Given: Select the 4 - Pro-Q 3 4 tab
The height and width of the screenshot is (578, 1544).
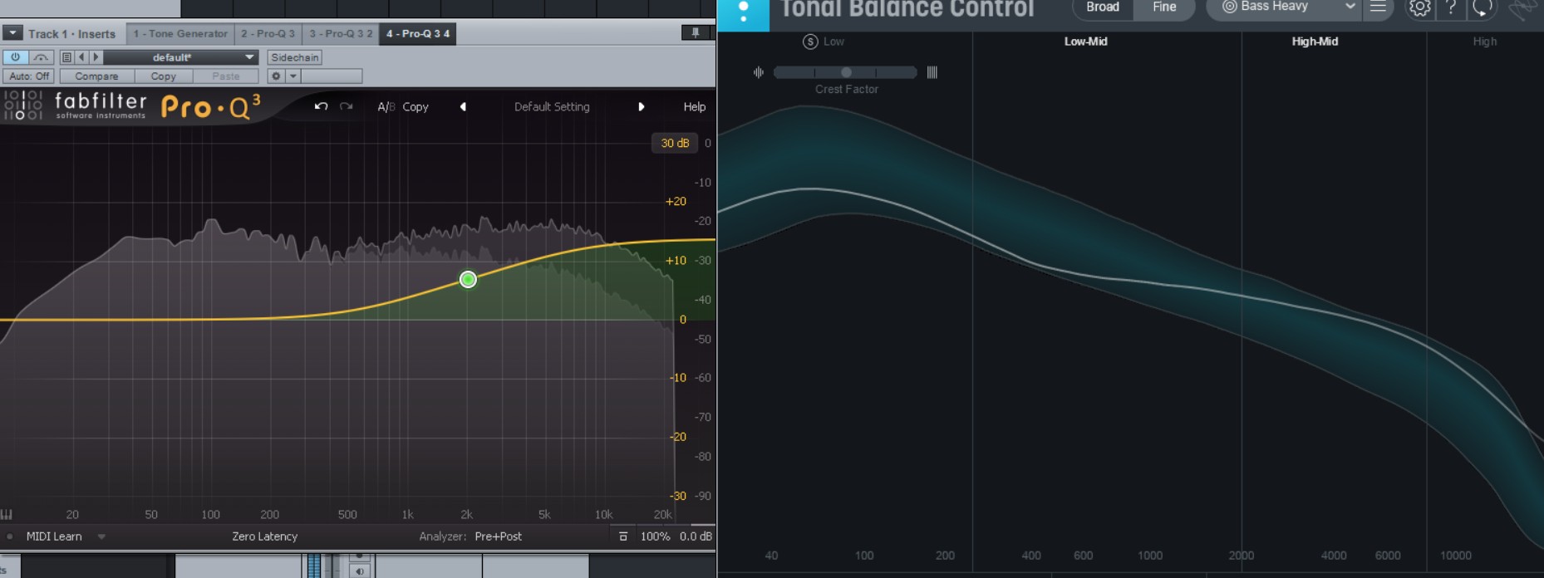Looking at the screenshot, I should [417, 34].
